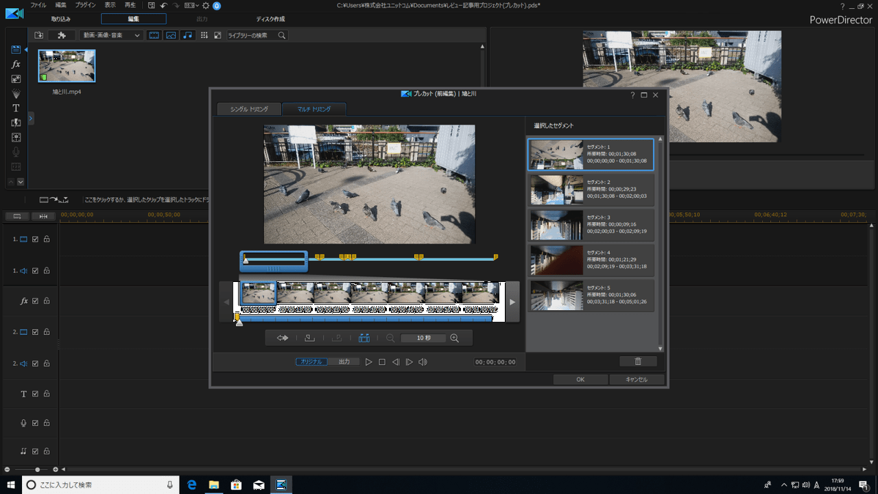The height and width of the screenshot is (494, 878).
Task: Click timeline zoom slider handle at bottom
Action: pyautogui.click(x=38, y=470)
